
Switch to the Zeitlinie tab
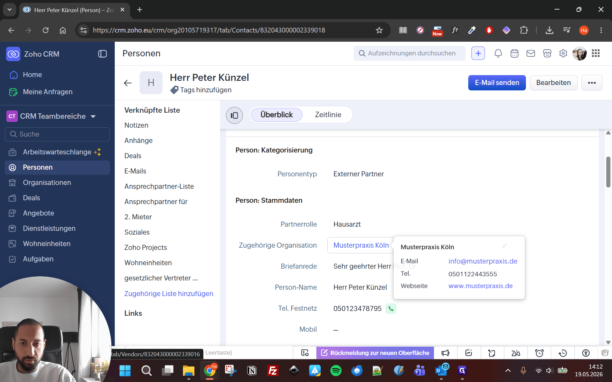point(328,115)
